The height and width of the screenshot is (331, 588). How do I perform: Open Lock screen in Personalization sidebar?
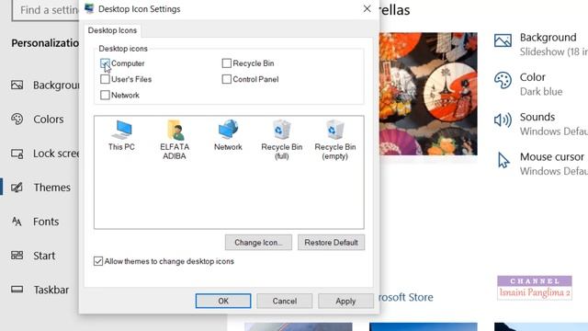pyautogui.click(x=40, y=154)
